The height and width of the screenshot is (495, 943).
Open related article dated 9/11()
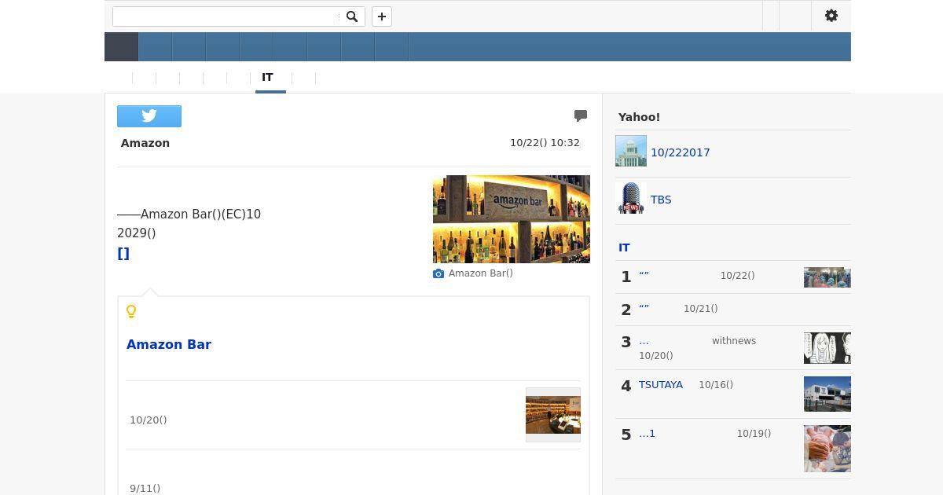pyautogui.click(x=145, y=489)
